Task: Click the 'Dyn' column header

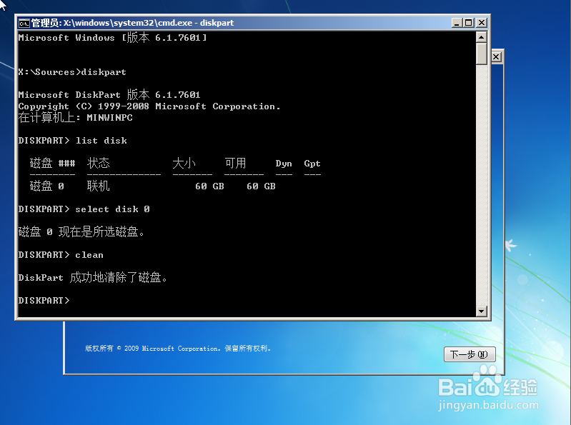Action: [284, 164]
